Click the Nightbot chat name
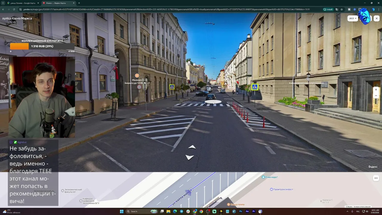The image size is (382, 215). click(x=22, y=142)
